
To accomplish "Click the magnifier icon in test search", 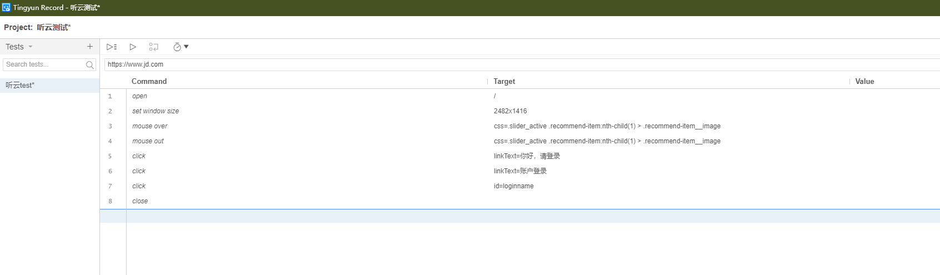I will (x=90, y=65).
